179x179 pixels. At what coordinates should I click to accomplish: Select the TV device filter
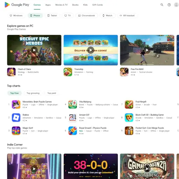click(67, 15)
